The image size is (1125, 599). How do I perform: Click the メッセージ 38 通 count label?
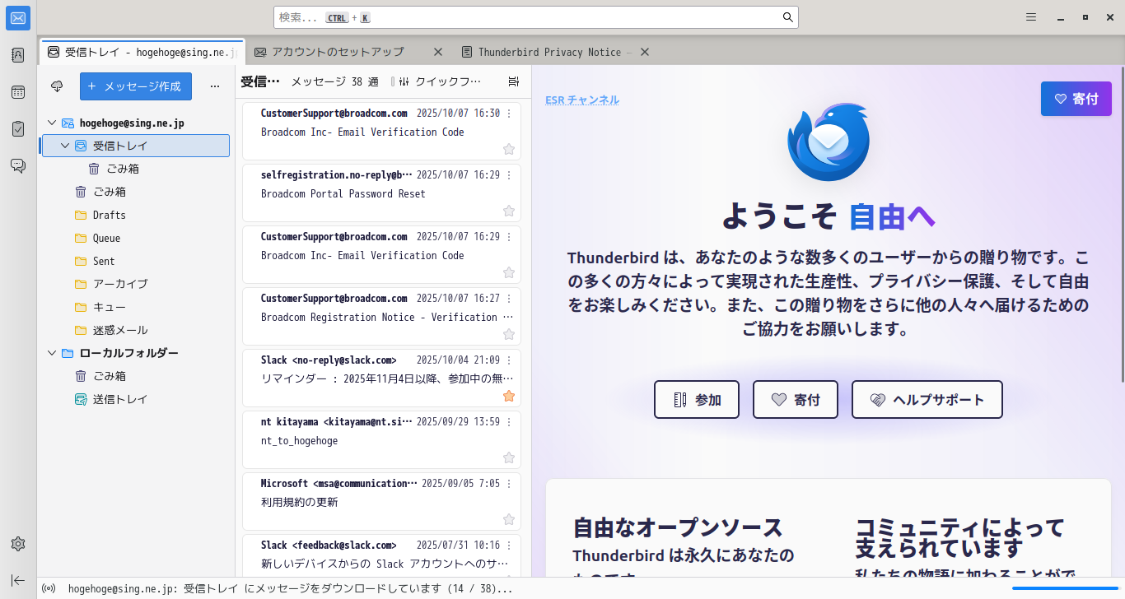click(x=334, y=81)
